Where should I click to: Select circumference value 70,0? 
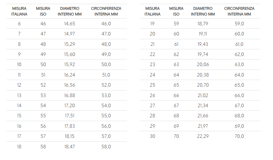click(239, 136)
